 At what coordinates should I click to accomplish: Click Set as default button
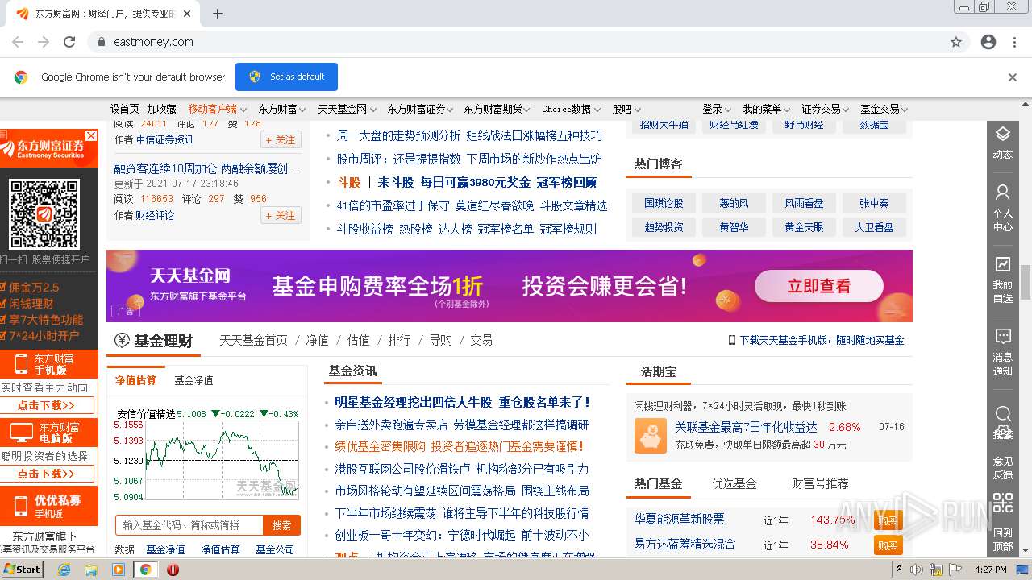(286, 77)
